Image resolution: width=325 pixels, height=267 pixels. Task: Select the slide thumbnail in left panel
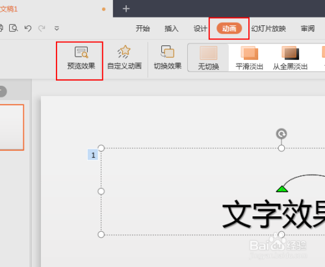pyautogui.click(x=12, y=127)
